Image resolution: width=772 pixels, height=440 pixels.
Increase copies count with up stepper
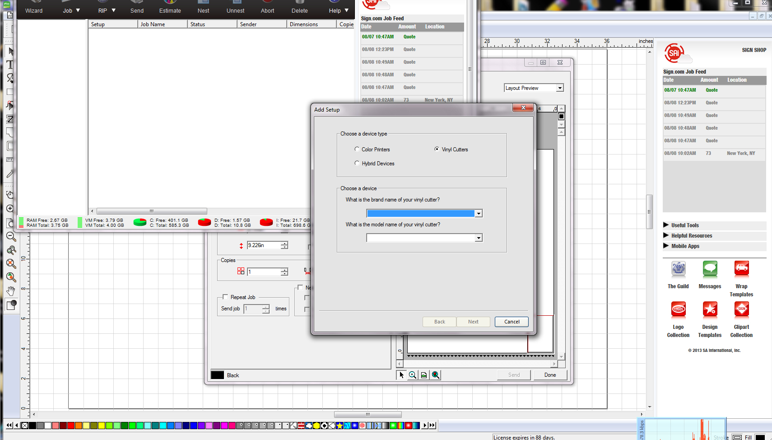pos(284,270)
